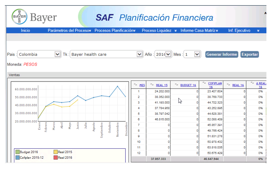Click Cofiplan 2015-12 blue legend swatch
Image resolution: width=275 pixels, height=171 pixels.
pyautogui.click(x=18, y=158)
